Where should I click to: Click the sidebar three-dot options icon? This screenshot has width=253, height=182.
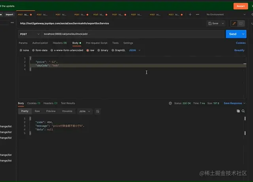pyautogui.click(x=12, y=23)
